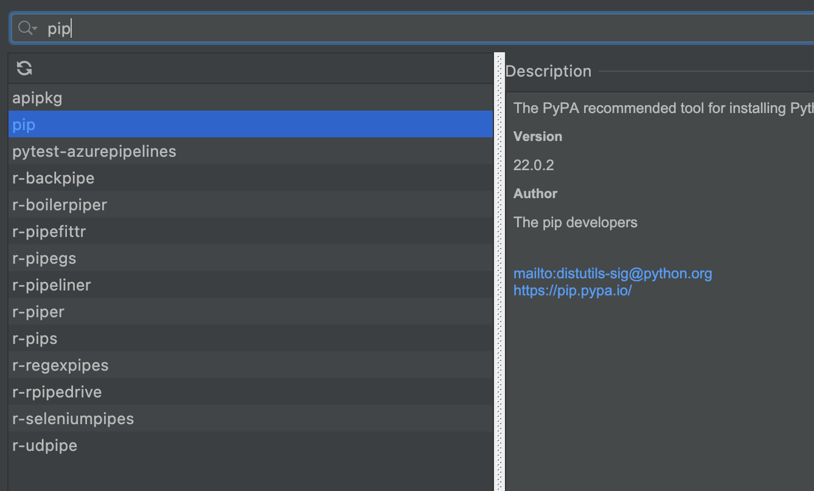
Task: Select the pip package row
Action: (251, 124)
